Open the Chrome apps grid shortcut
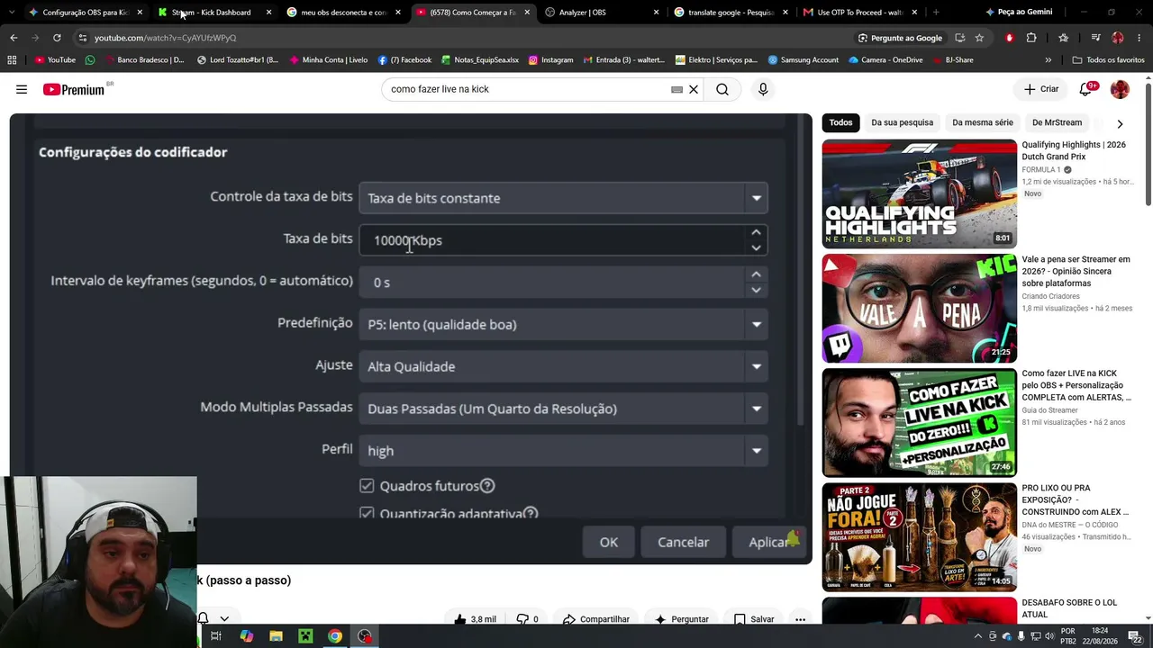 [x=12, y=59]
